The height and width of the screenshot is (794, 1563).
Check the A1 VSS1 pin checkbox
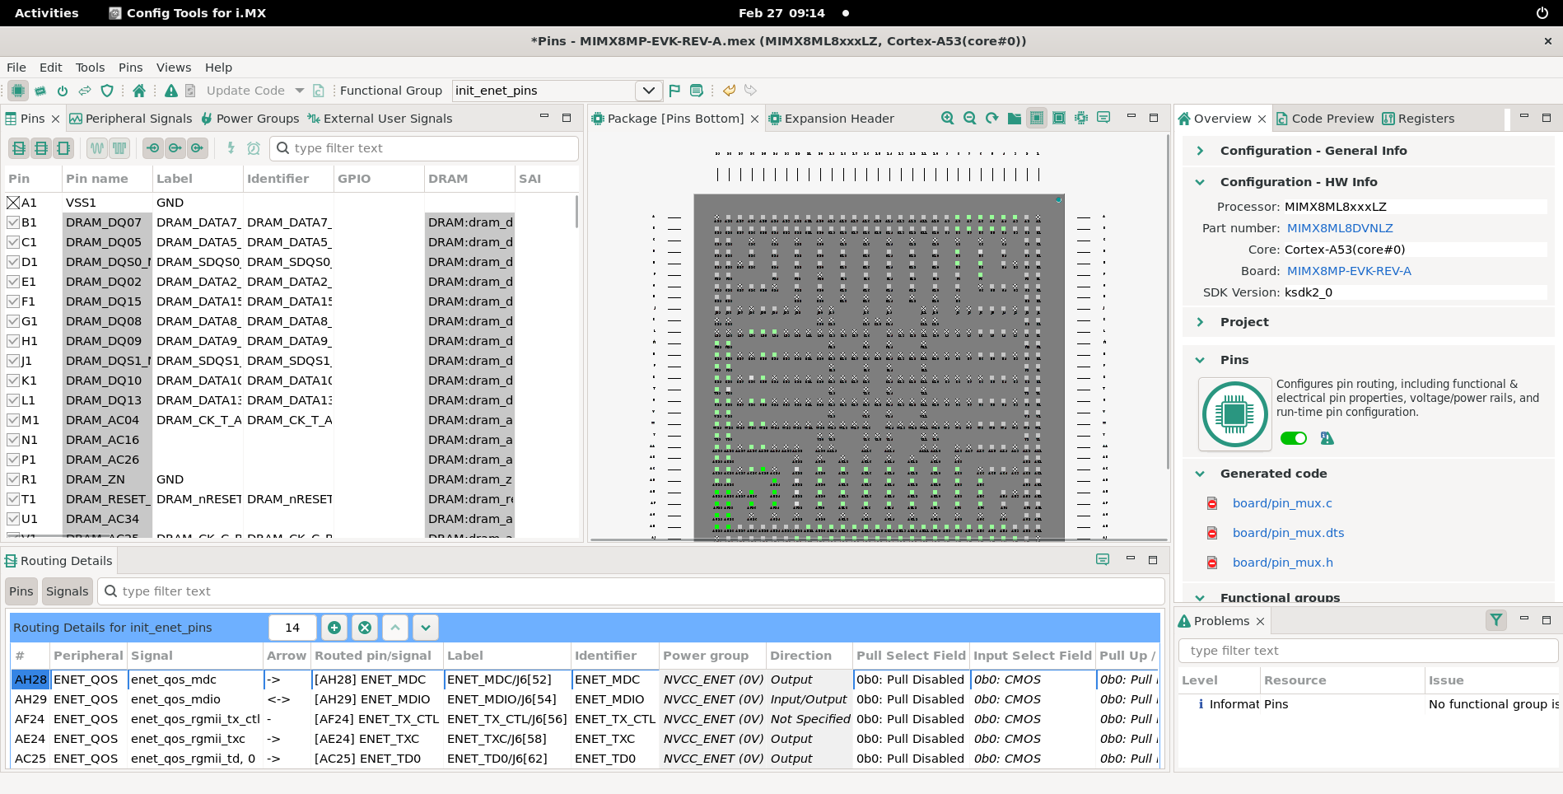click(12, 202)
